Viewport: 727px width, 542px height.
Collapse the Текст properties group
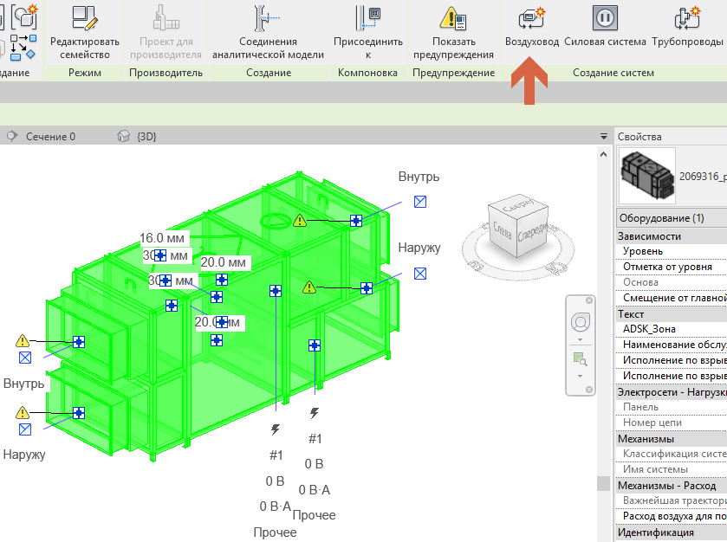[x=672, y=314]
